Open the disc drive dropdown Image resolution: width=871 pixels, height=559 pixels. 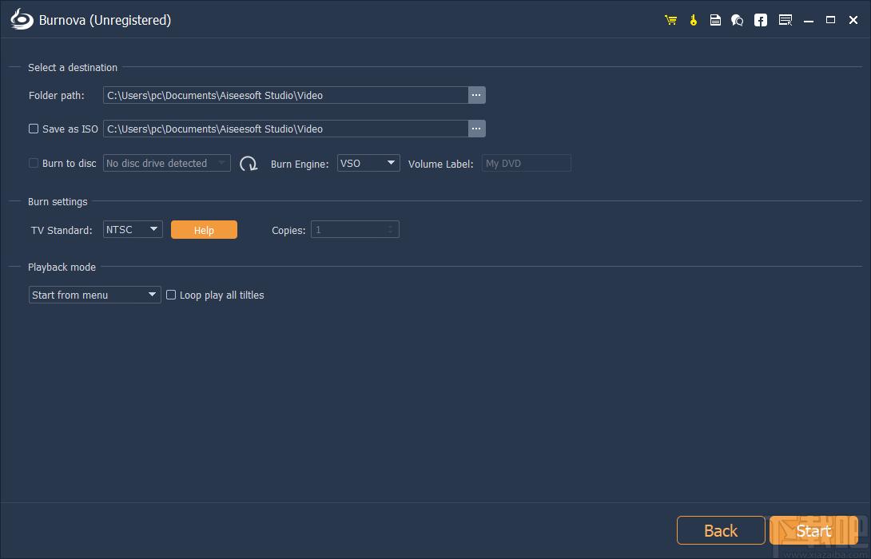pyautogui.click(x=167, y=163)
